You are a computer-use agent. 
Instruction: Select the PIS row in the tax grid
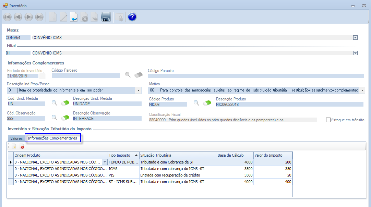pos(123,175)
